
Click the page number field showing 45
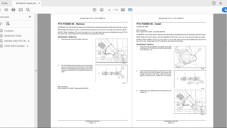point(109,10)
